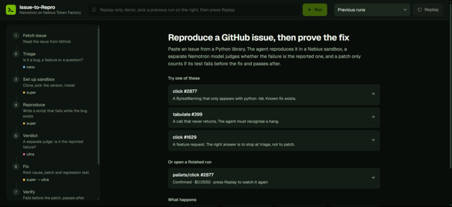Click the GitHub icon in the input bar
Screen dimensions: 452x207
94,10
